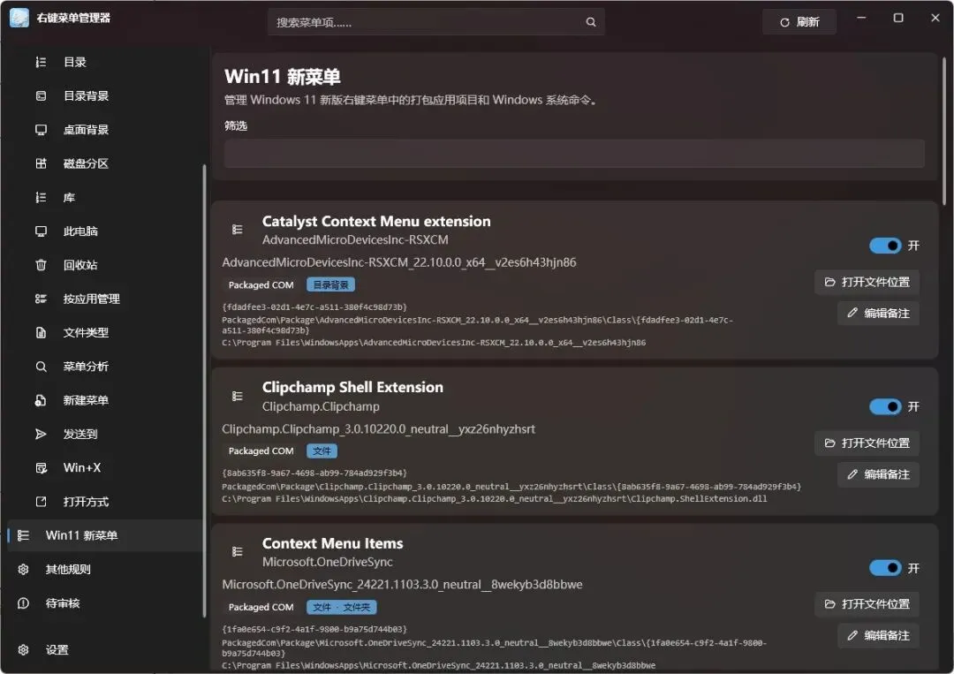This screenshot has width=954, height=674.
Task: Click the Context Menu Items entry icon
Action: point(238,552)
